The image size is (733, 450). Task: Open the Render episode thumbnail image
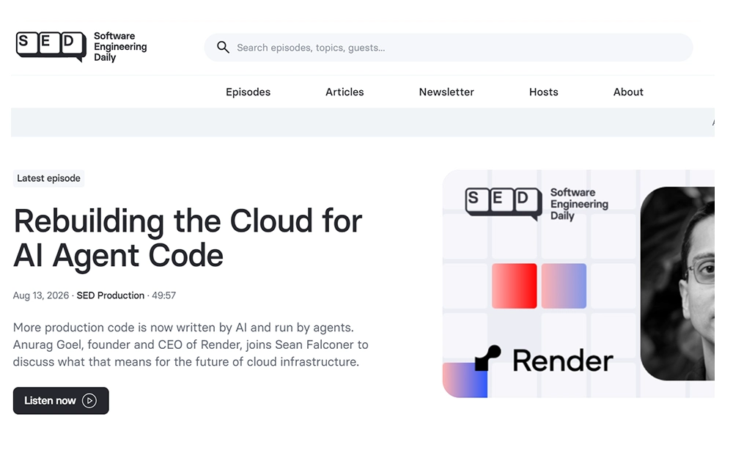[x=578, y=284]
